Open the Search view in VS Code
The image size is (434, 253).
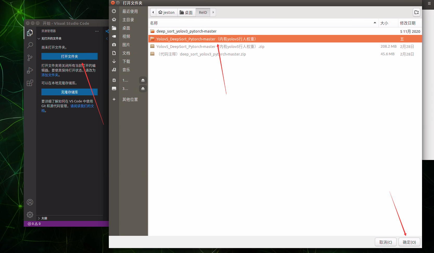(x=30, y=45)
